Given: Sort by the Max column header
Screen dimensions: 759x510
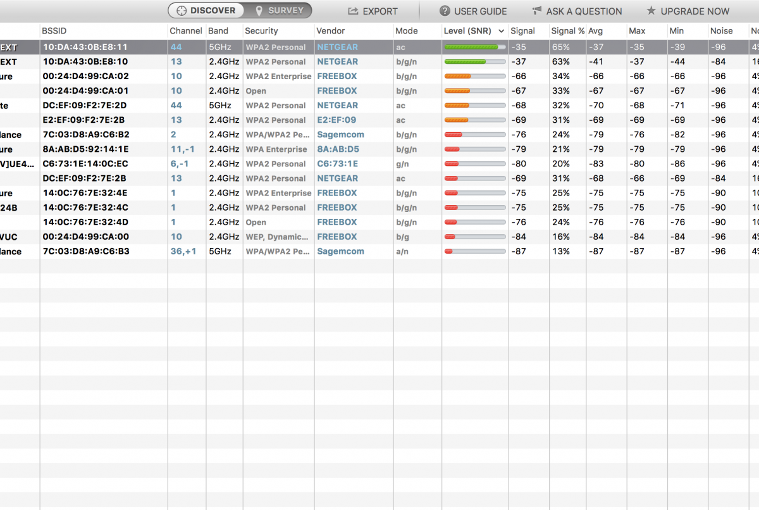Looking at the screenshot, I should tap(647, 30).
